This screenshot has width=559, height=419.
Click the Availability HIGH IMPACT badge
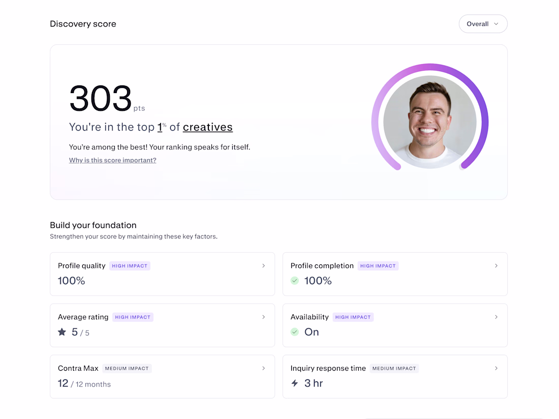(353, 317)
